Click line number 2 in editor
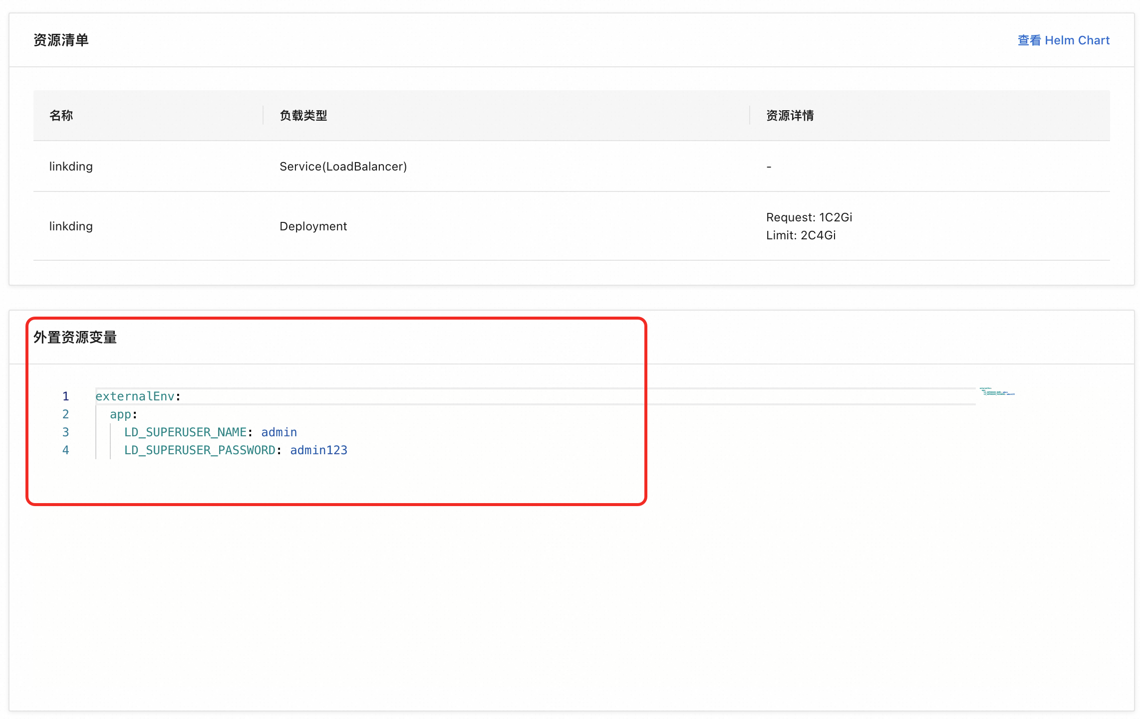1140x719 pixels. (x=65, y=414)
